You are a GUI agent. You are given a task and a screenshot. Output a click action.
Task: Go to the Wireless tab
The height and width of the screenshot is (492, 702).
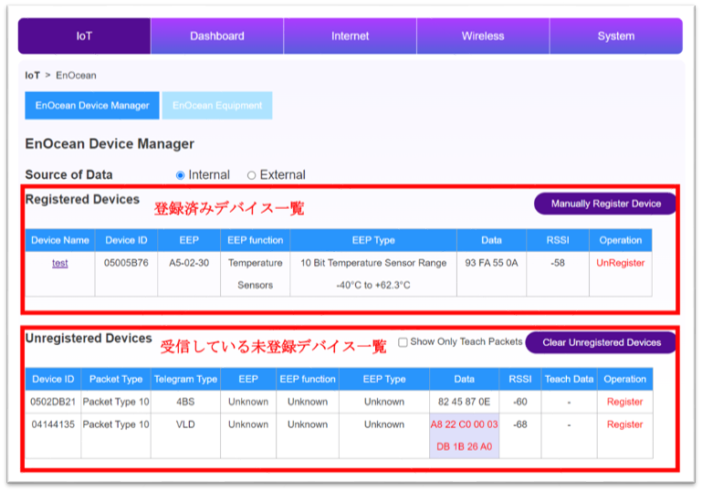483,37
